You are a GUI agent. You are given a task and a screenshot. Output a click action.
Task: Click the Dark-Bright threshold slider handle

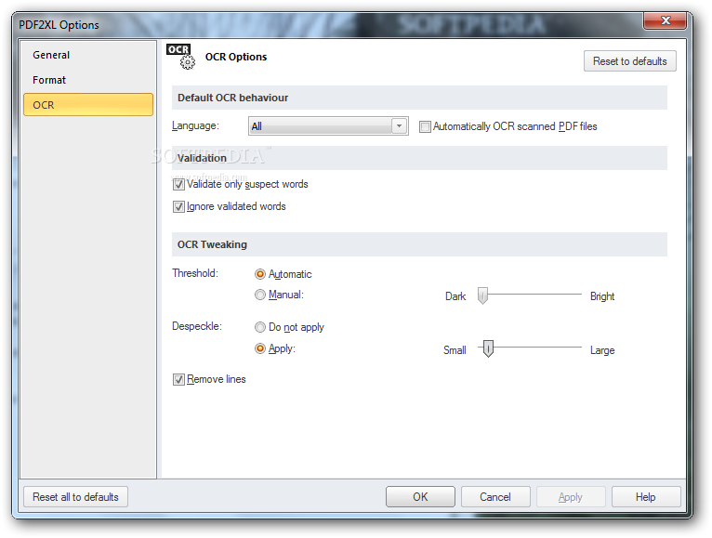[482, 296]
